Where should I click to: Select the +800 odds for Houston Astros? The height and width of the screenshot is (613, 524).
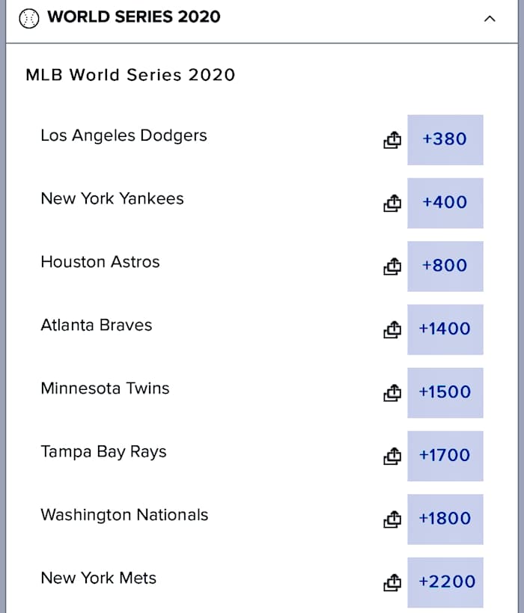[445, 266]
